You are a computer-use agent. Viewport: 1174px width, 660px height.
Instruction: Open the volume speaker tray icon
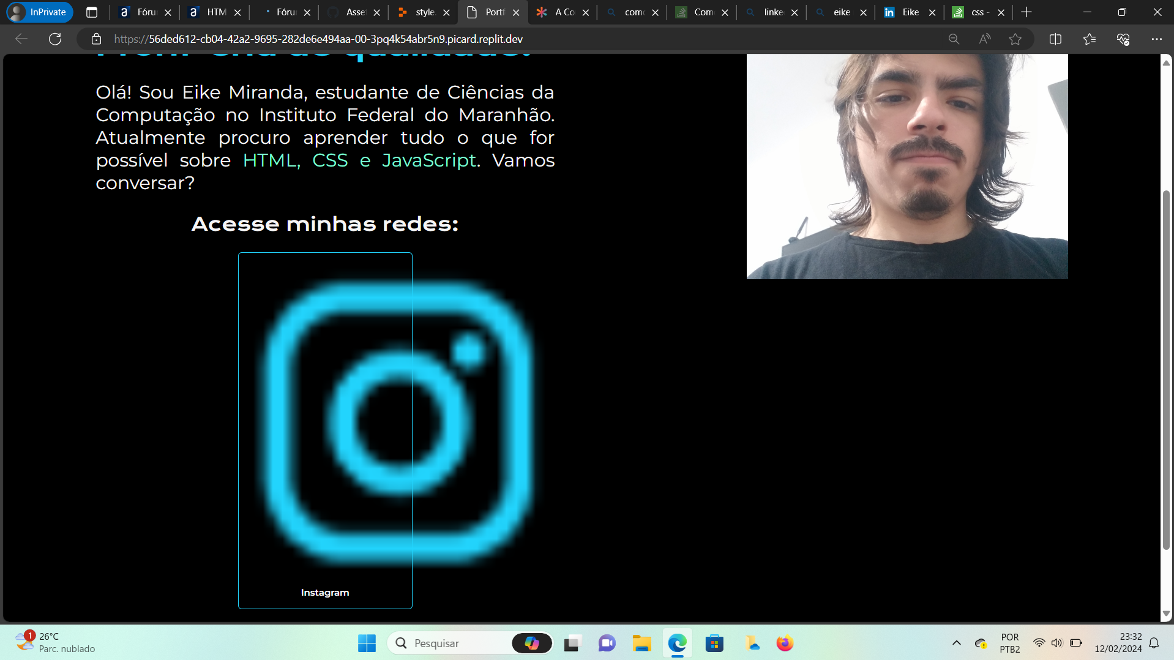[x=1056, y=643]
